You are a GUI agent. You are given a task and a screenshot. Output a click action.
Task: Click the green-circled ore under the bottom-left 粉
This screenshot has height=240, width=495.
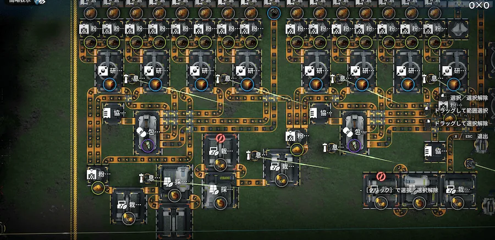(98, 188)
